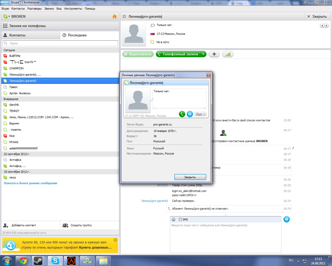Select contact 'Артём Филёкин'

[60, 93]
